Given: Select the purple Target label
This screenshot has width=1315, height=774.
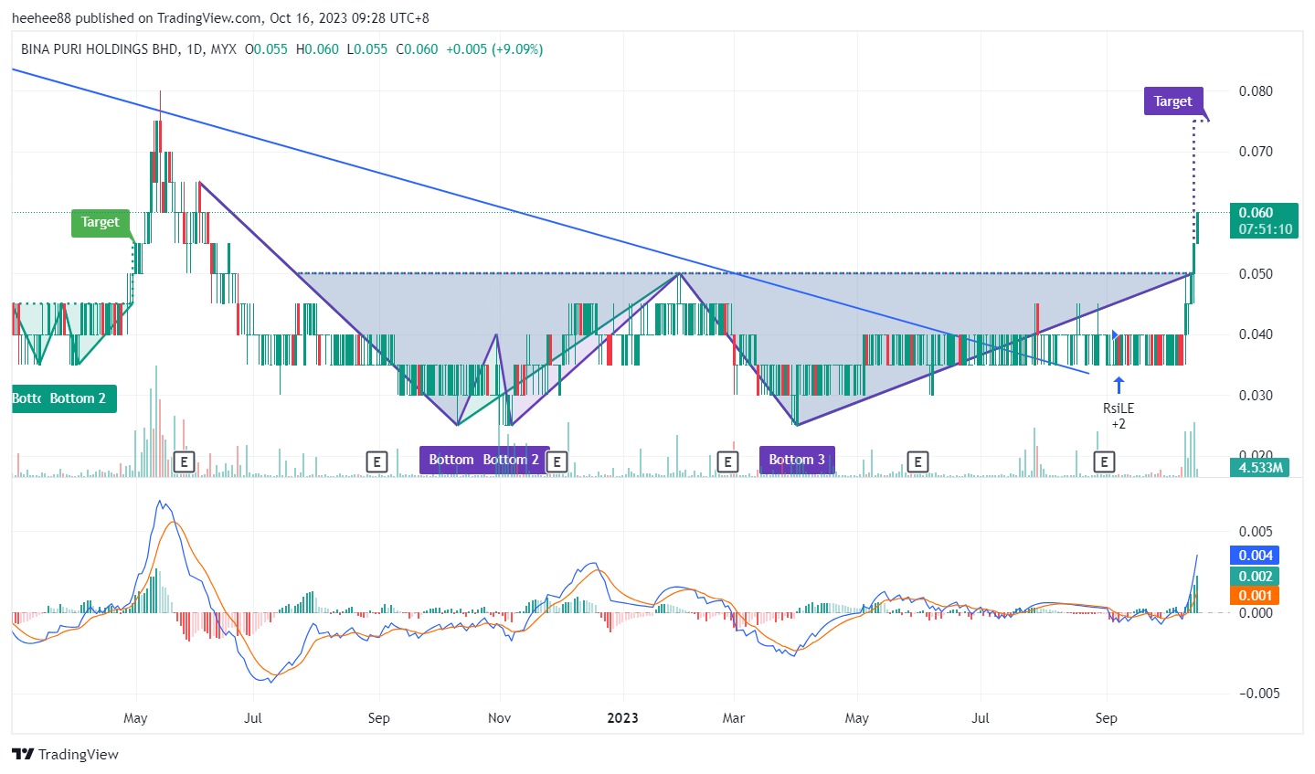Looking at the screenshot, I should [x=1172, y=101].
